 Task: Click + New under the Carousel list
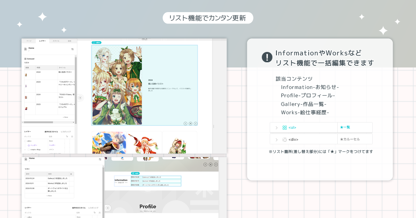pos(65,117)
